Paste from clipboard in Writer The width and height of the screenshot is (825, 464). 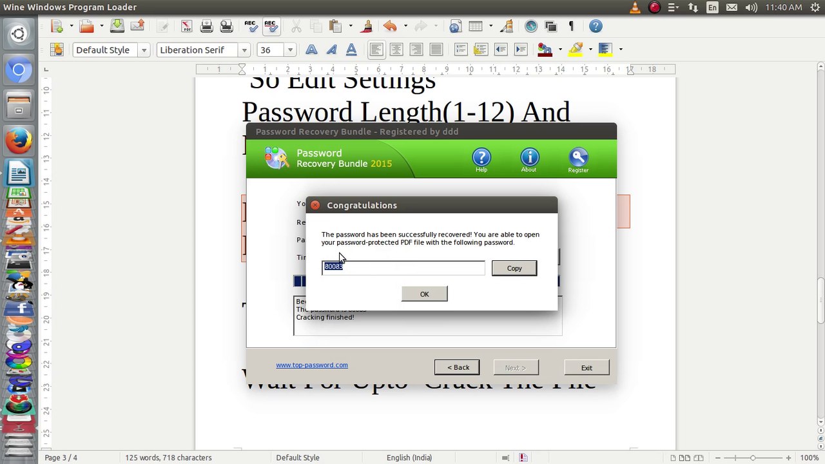click(335, 26)
